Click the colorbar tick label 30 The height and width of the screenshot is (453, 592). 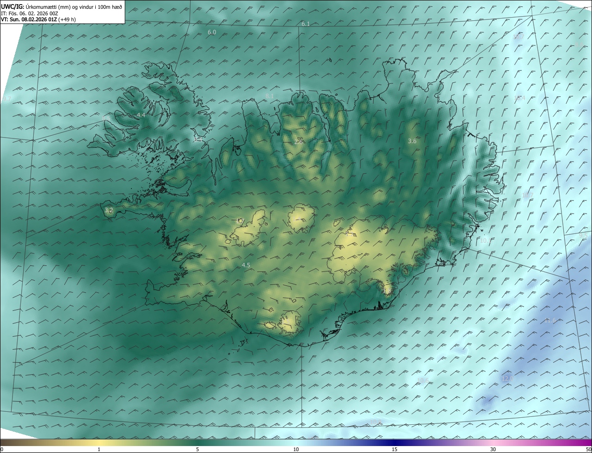pyautogui.click(x=493, y=449)
